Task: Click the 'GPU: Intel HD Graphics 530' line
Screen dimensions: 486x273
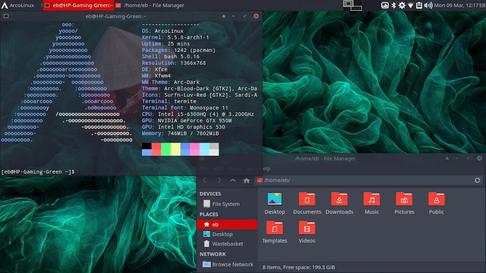Action: coord(183,127)
